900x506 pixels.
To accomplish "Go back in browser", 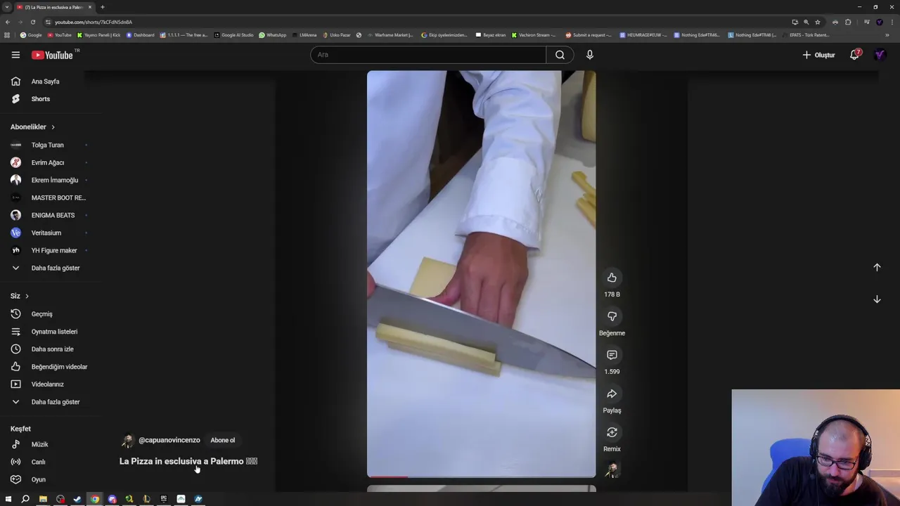I will 8,22.
